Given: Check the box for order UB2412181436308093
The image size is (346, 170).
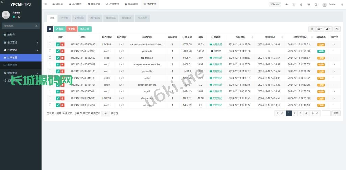Looking at the screenshot, I should 50,44.
